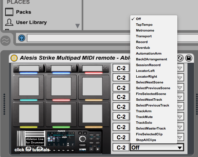Open the bottom Off function dropdown
198x157 pixels.
[157, 148]
